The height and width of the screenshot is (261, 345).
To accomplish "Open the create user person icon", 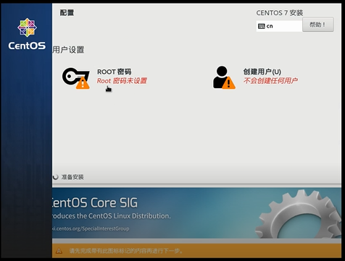I will point(224,77).
